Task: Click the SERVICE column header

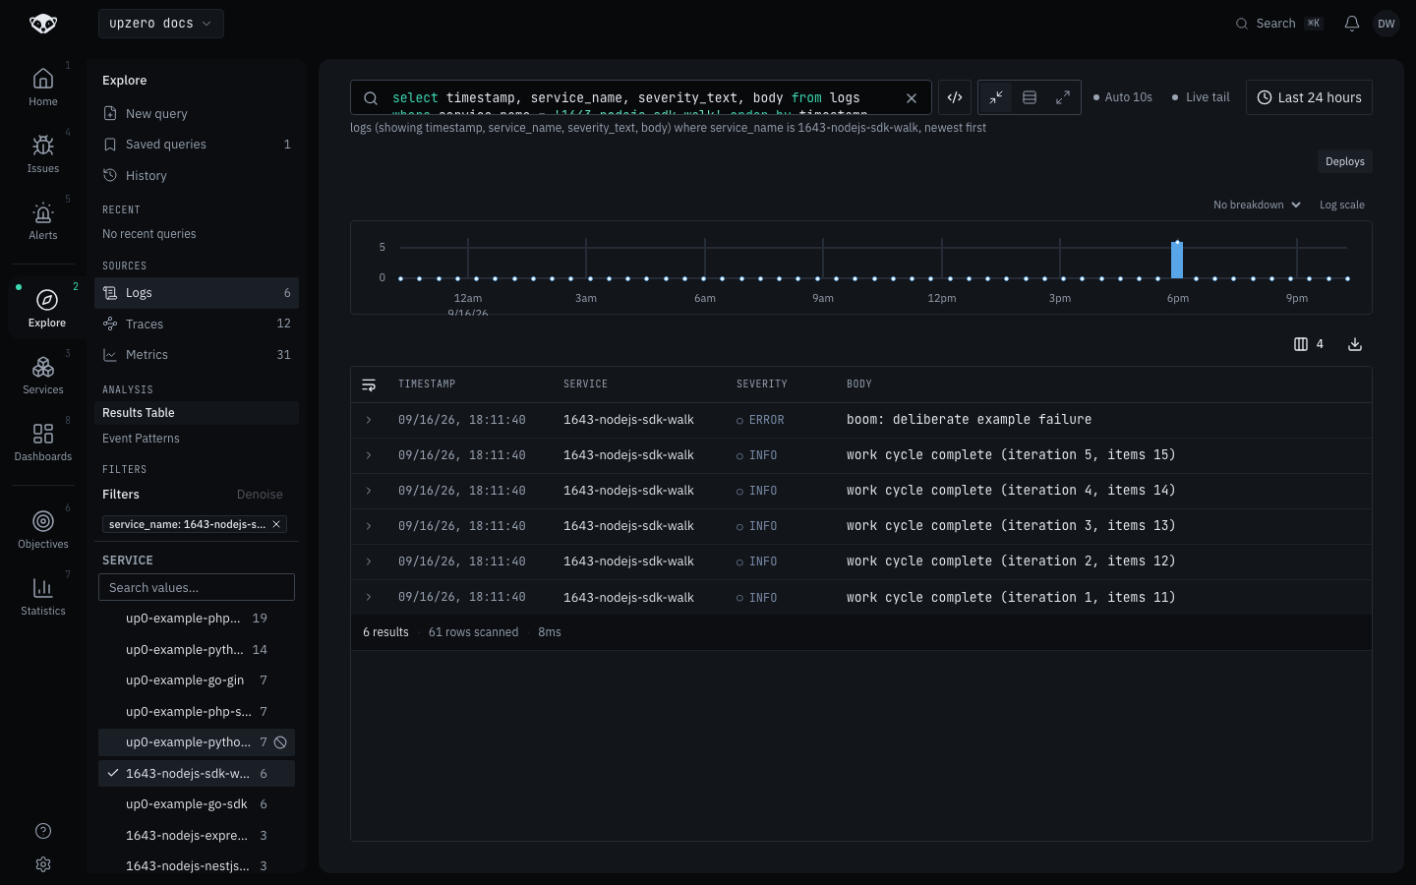Action: coord(586,384)
